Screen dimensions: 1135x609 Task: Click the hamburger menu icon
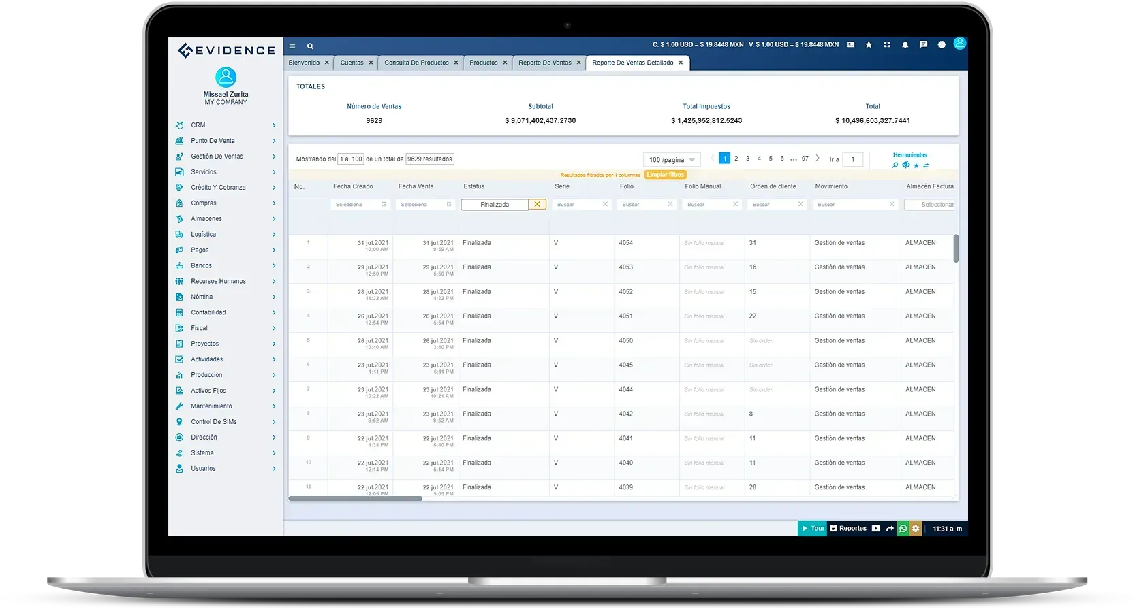(292, 46)
